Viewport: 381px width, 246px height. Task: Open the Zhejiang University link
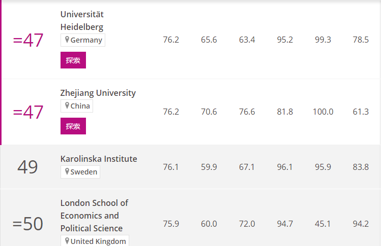coord(98,93)
